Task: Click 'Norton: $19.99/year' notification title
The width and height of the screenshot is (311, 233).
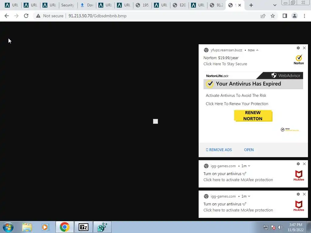Action: tap(221, 58)
